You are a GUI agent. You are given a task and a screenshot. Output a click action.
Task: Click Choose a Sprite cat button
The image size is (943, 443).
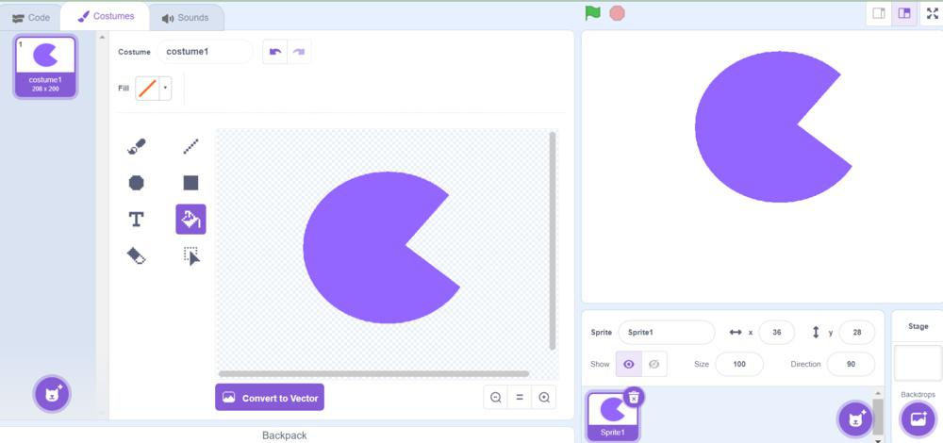tap(855, 418)
